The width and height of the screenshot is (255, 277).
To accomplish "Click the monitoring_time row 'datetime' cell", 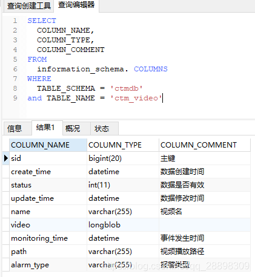I will click(123, 238).
